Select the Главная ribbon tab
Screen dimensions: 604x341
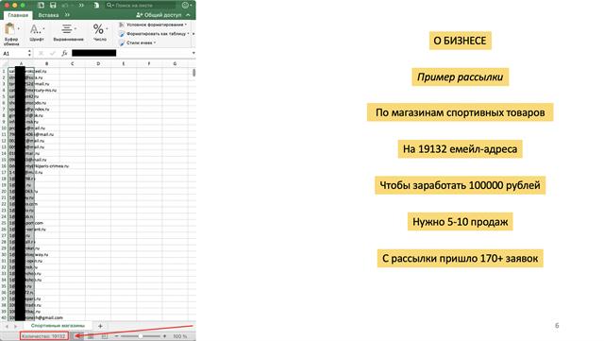coord(18,15)
